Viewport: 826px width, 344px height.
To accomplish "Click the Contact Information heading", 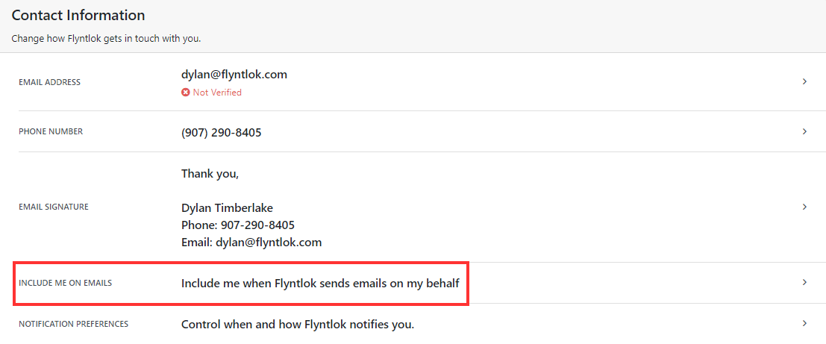I will coord(78,15).
